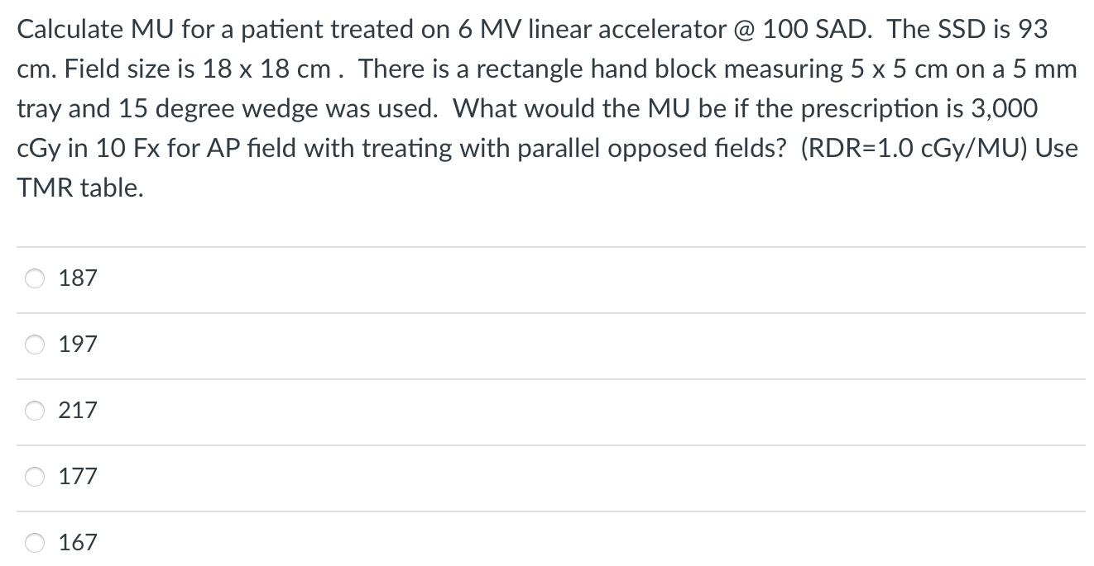The image size is (1094, 566).
Task: Click the answer label 177
Action: (78, 476)
